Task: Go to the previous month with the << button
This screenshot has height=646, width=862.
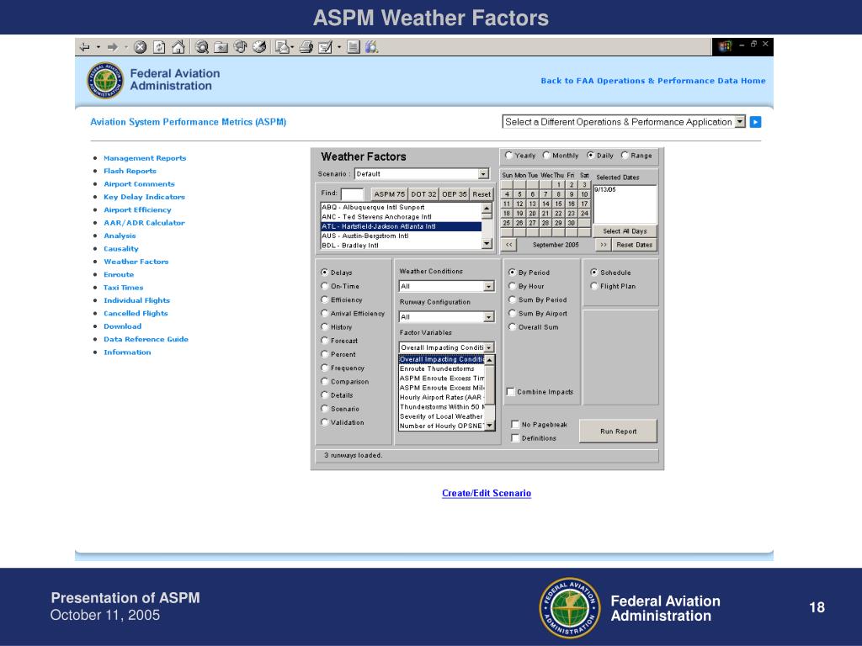Action: point(508,245)
